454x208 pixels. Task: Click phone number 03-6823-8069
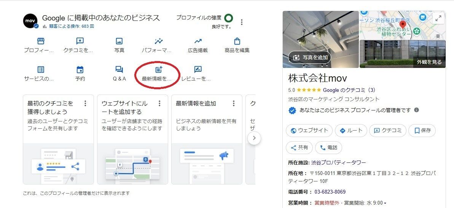tap(330, 192)
